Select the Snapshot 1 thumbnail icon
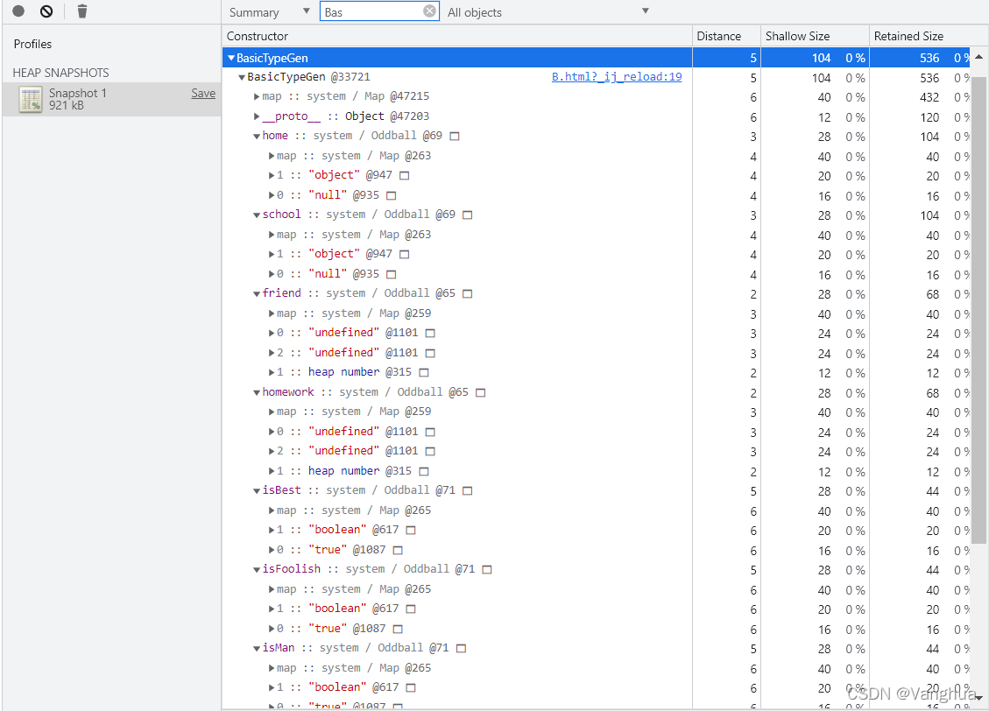 (x=31, y=100)
